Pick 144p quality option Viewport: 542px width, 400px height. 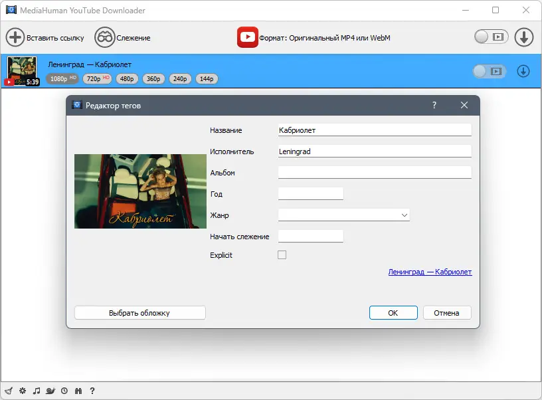207,79
